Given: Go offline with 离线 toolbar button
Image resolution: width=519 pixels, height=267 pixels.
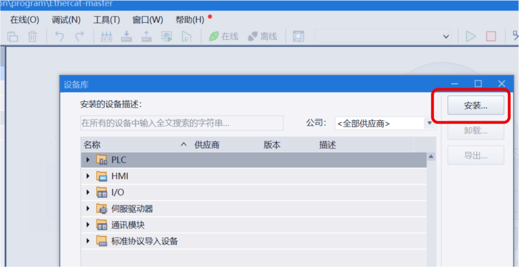Looking at the screenshot, I should [x=262, y=36].
